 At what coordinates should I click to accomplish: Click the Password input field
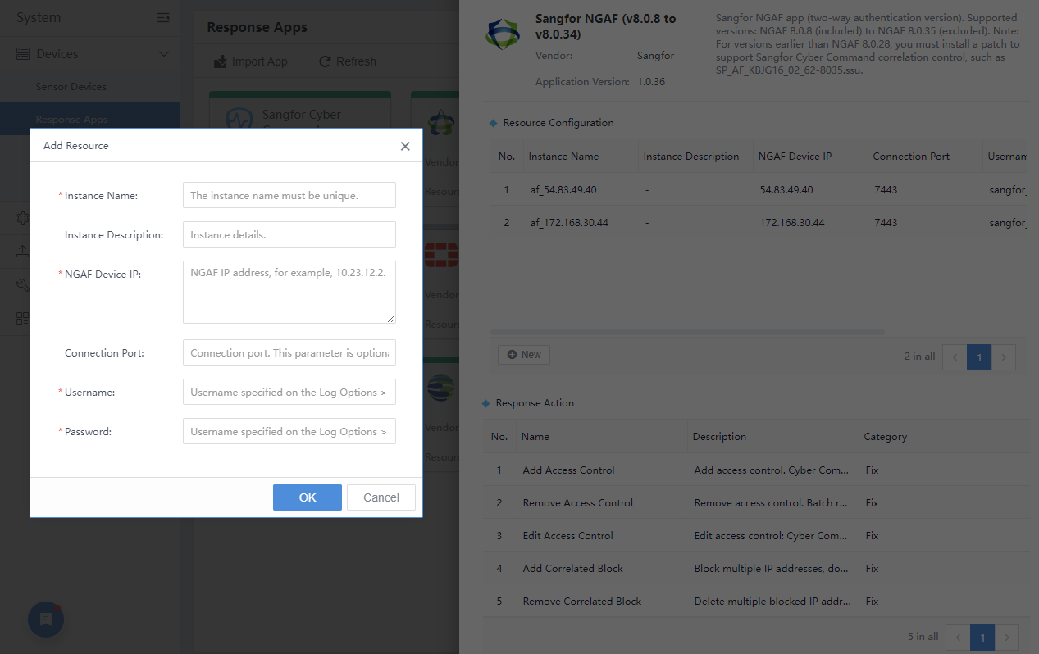coord(289,432)
